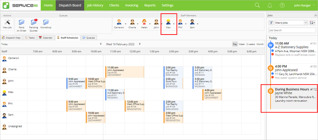This screenshot has width=318, height=140.
Task: Open Reports menu item
Action: pos(150,5)
